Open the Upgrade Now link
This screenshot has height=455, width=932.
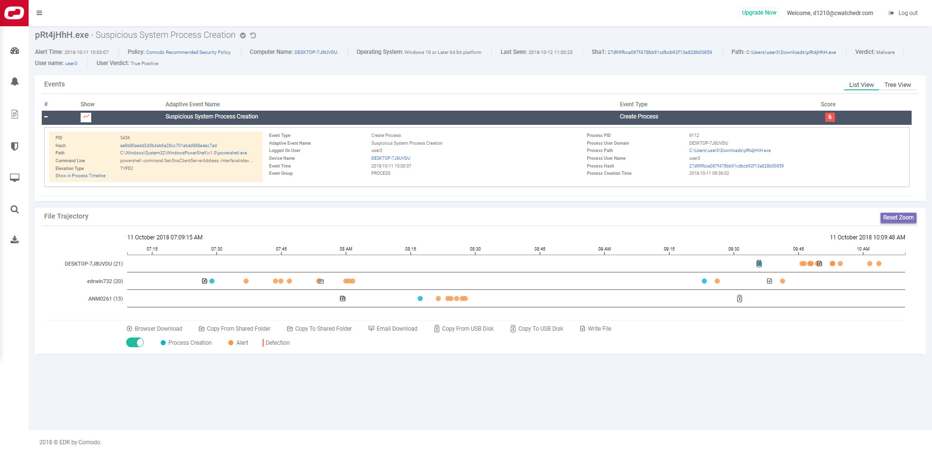pos(758,13)
